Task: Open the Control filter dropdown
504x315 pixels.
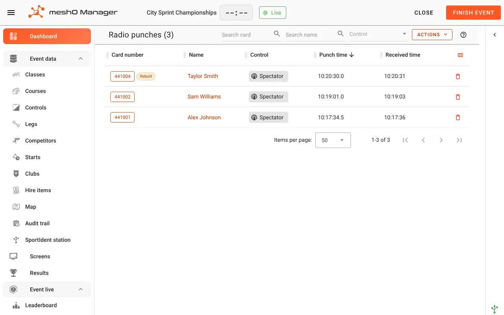Action: pos(378,34)
